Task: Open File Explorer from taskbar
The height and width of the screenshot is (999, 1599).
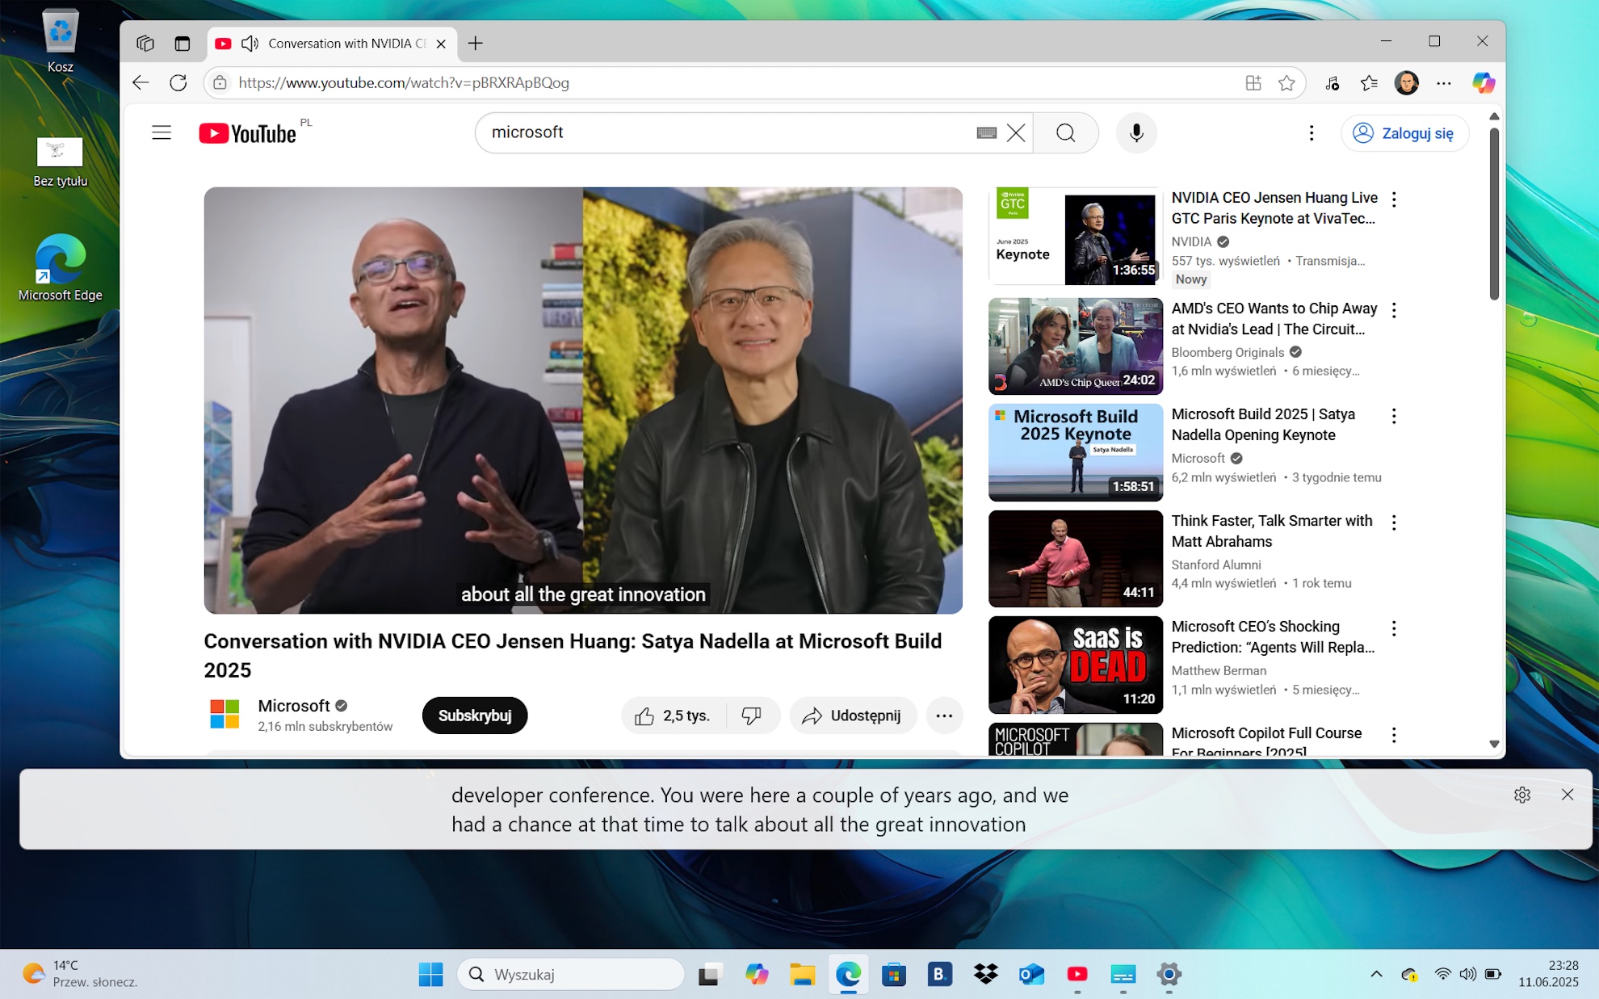Action: point(802,975)
